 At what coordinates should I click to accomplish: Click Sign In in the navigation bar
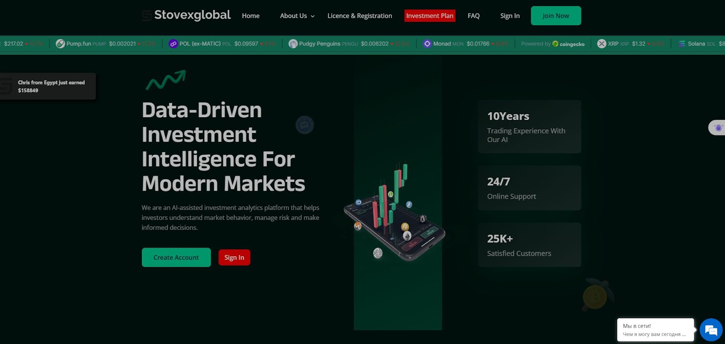(510, 16)
